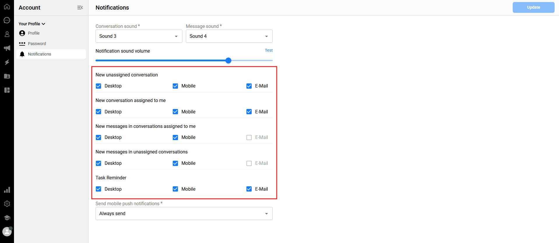Image resolution: width=559 pixels, height=243 pixels.
Task: Click the Notifications bell icon
Action: tap(22, 54)
